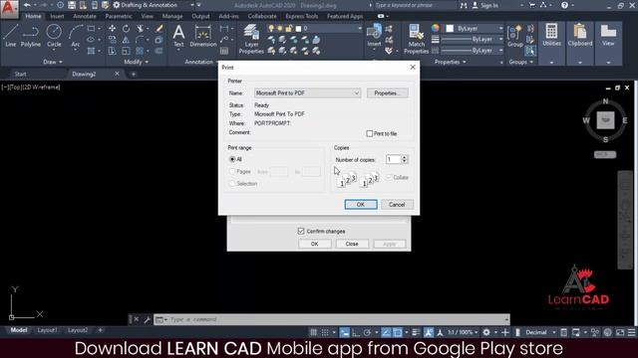The height and width of the screenshot is (358, 638).
Task: Open printer Properties button
Action: click(387, 92)
